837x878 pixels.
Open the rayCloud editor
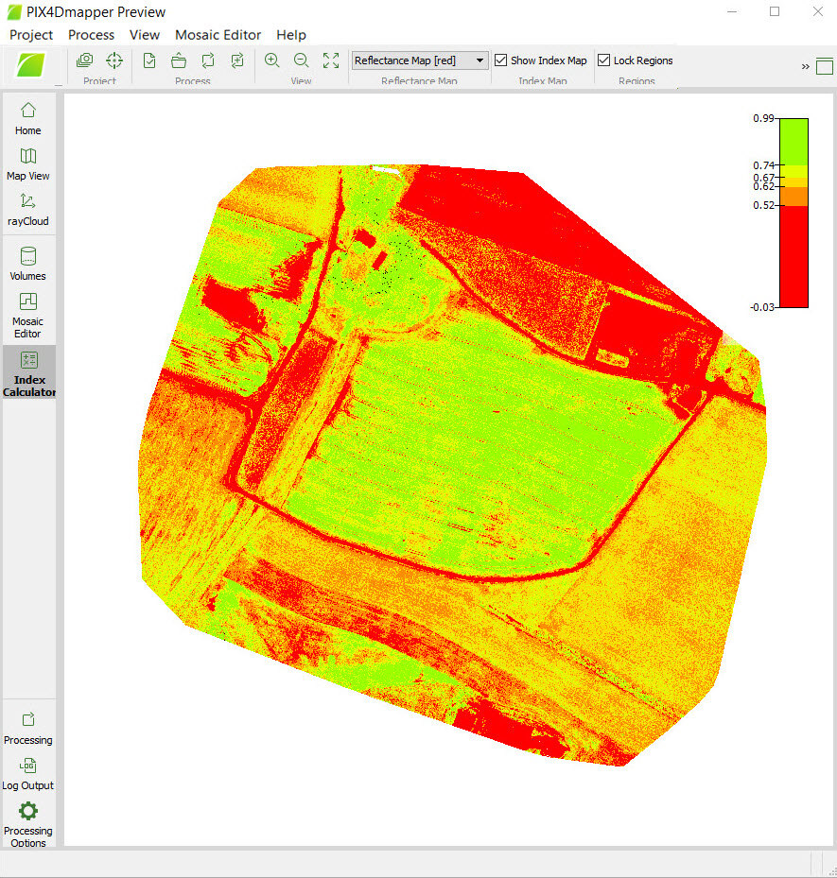pyautogui.click(x=28, y=209)
